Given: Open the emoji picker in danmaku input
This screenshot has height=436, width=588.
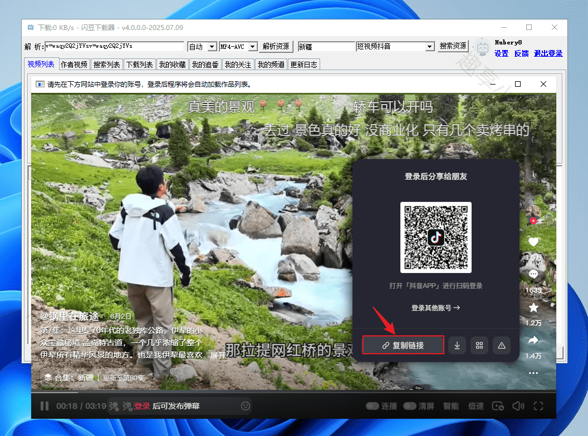Looking at the screenshot, I should (x=245, y=406).
